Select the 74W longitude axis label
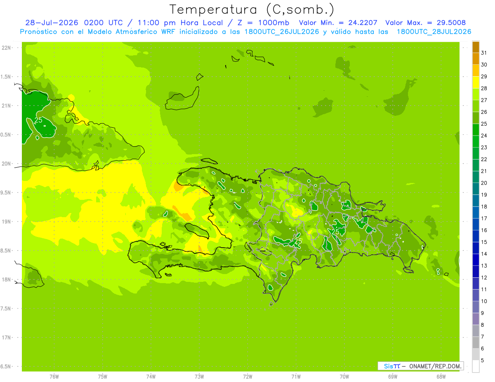 point(151,376)
